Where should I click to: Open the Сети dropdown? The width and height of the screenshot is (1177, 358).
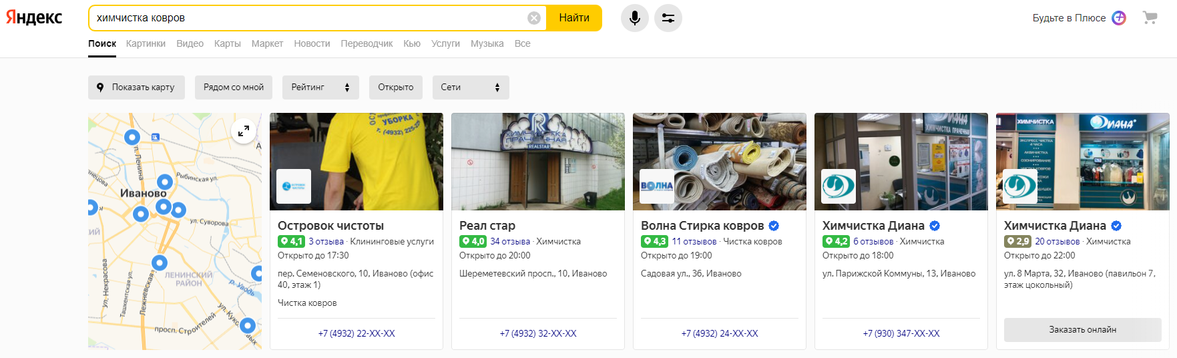(x=471, y=87)
